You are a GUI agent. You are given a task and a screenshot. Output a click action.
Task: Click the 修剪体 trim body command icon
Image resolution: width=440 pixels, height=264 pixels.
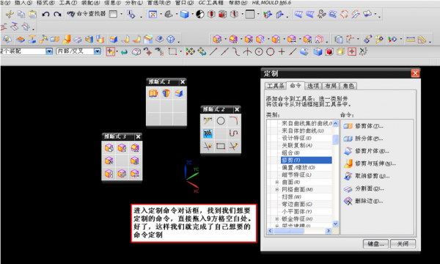point(348,126)
